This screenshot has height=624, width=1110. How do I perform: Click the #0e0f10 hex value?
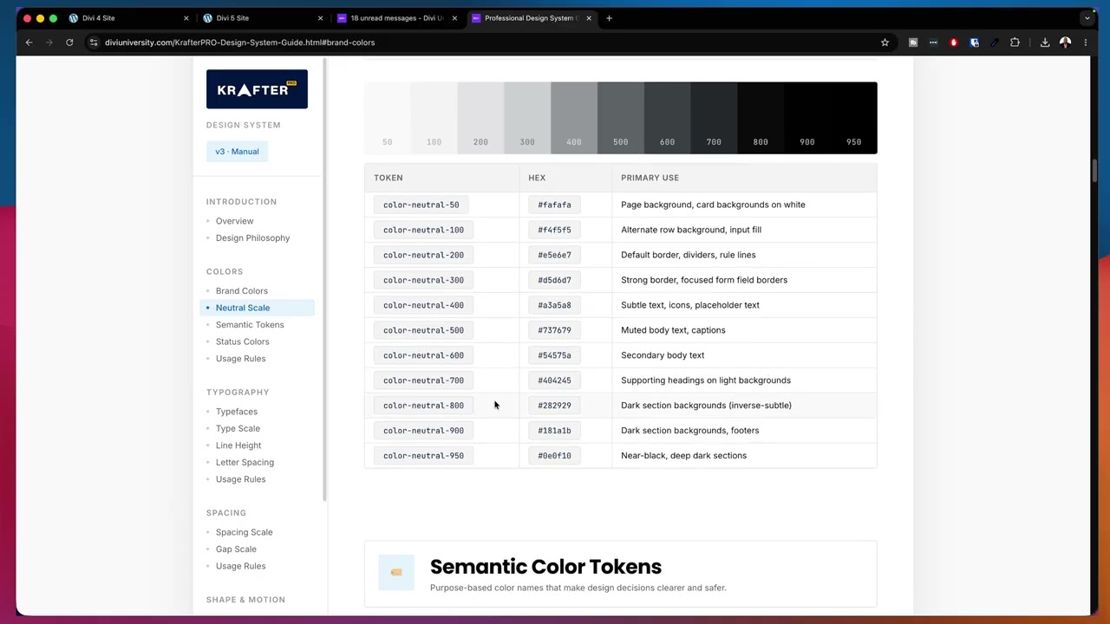[x=554, y=456]
